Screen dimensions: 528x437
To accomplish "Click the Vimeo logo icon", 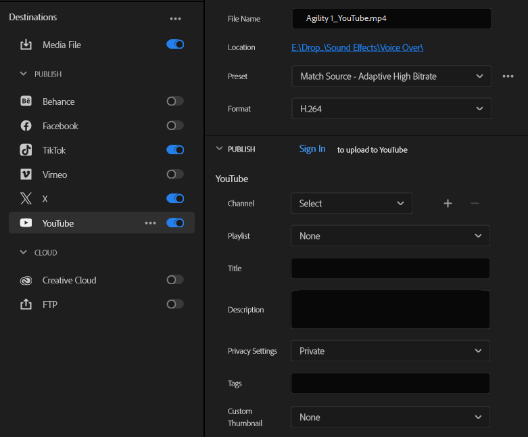I will pos(26,175).
